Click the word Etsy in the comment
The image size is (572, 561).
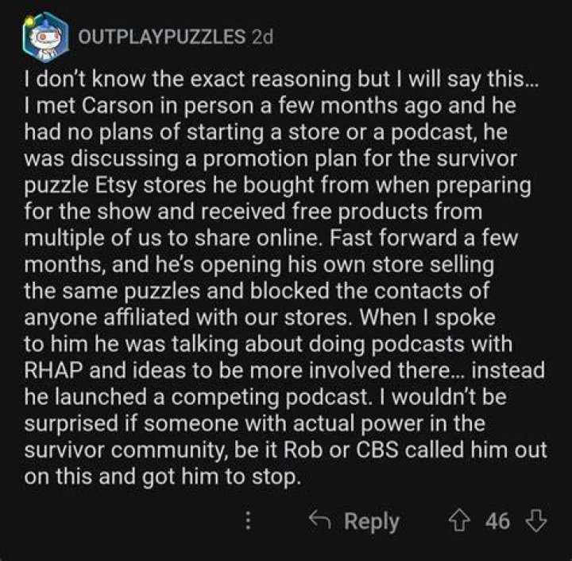(x=116, y=186)
